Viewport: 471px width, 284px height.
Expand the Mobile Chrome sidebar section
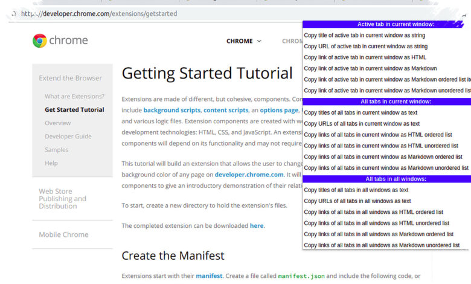[63, 234]
